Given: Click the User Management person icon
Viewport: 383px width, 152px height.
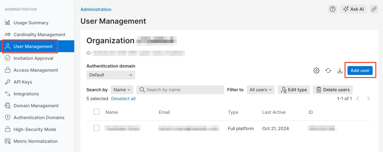Looking at the screenshot, I should pyautogui.click(x=8, y=46).
